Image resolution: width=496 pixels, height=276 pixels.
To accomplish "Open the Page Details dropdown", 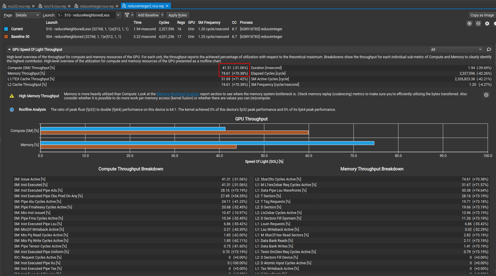I will pos(27,15).
